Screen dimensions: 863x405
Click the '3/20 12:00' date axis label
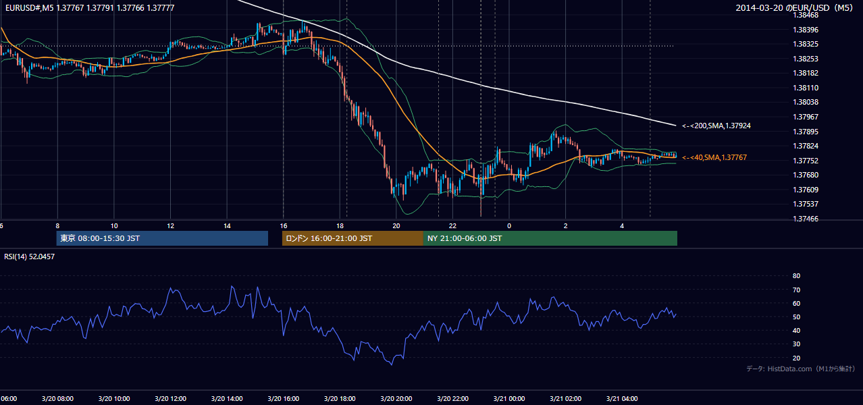170,399
